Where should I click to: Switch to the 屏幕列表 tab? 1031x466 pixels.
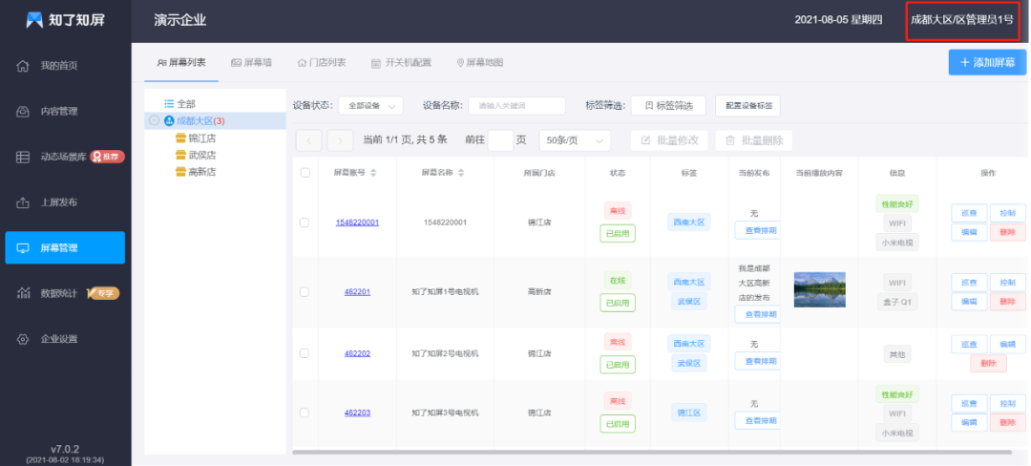pos(181,62)
